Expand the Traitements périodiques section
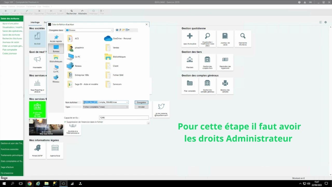This screenshot has width=332, height=187. click(12, 155)
